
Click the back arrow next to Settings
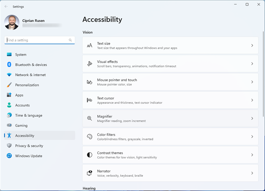(x=6, y=7)
